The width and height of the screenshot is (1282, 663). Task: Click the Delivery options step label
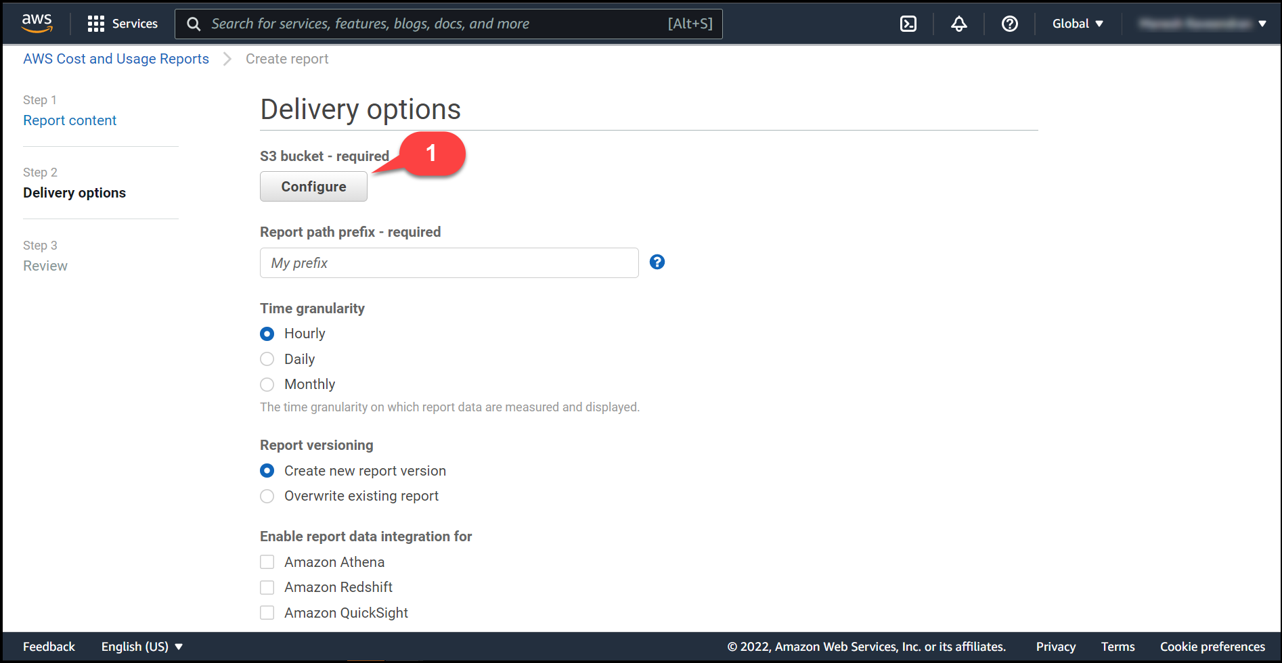tap(74, 193)
